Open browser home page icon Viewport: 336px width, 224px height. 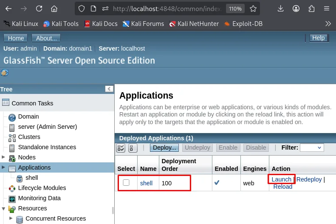(54, 9)
